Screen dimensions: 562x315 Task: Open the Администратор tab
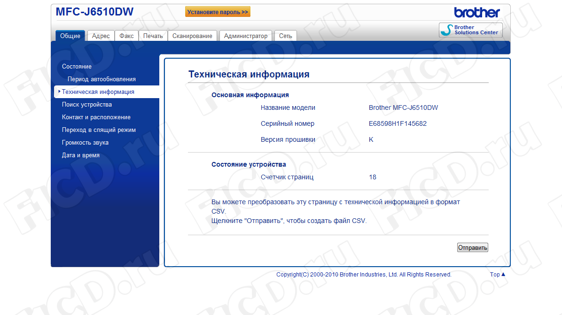click(x=245, y=36)
